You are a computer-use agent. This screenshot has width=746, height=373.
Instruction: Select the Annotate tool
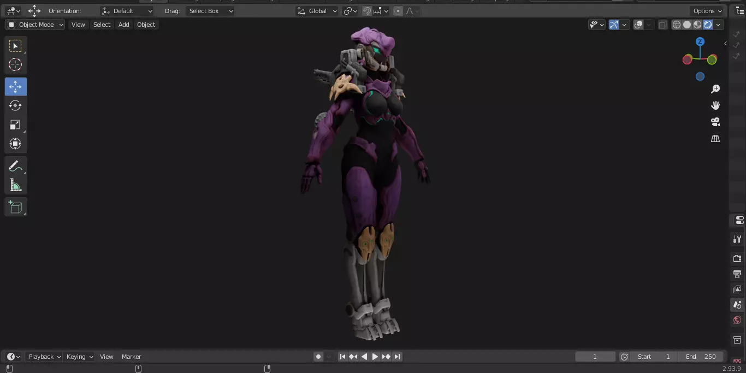click(15, 167)
